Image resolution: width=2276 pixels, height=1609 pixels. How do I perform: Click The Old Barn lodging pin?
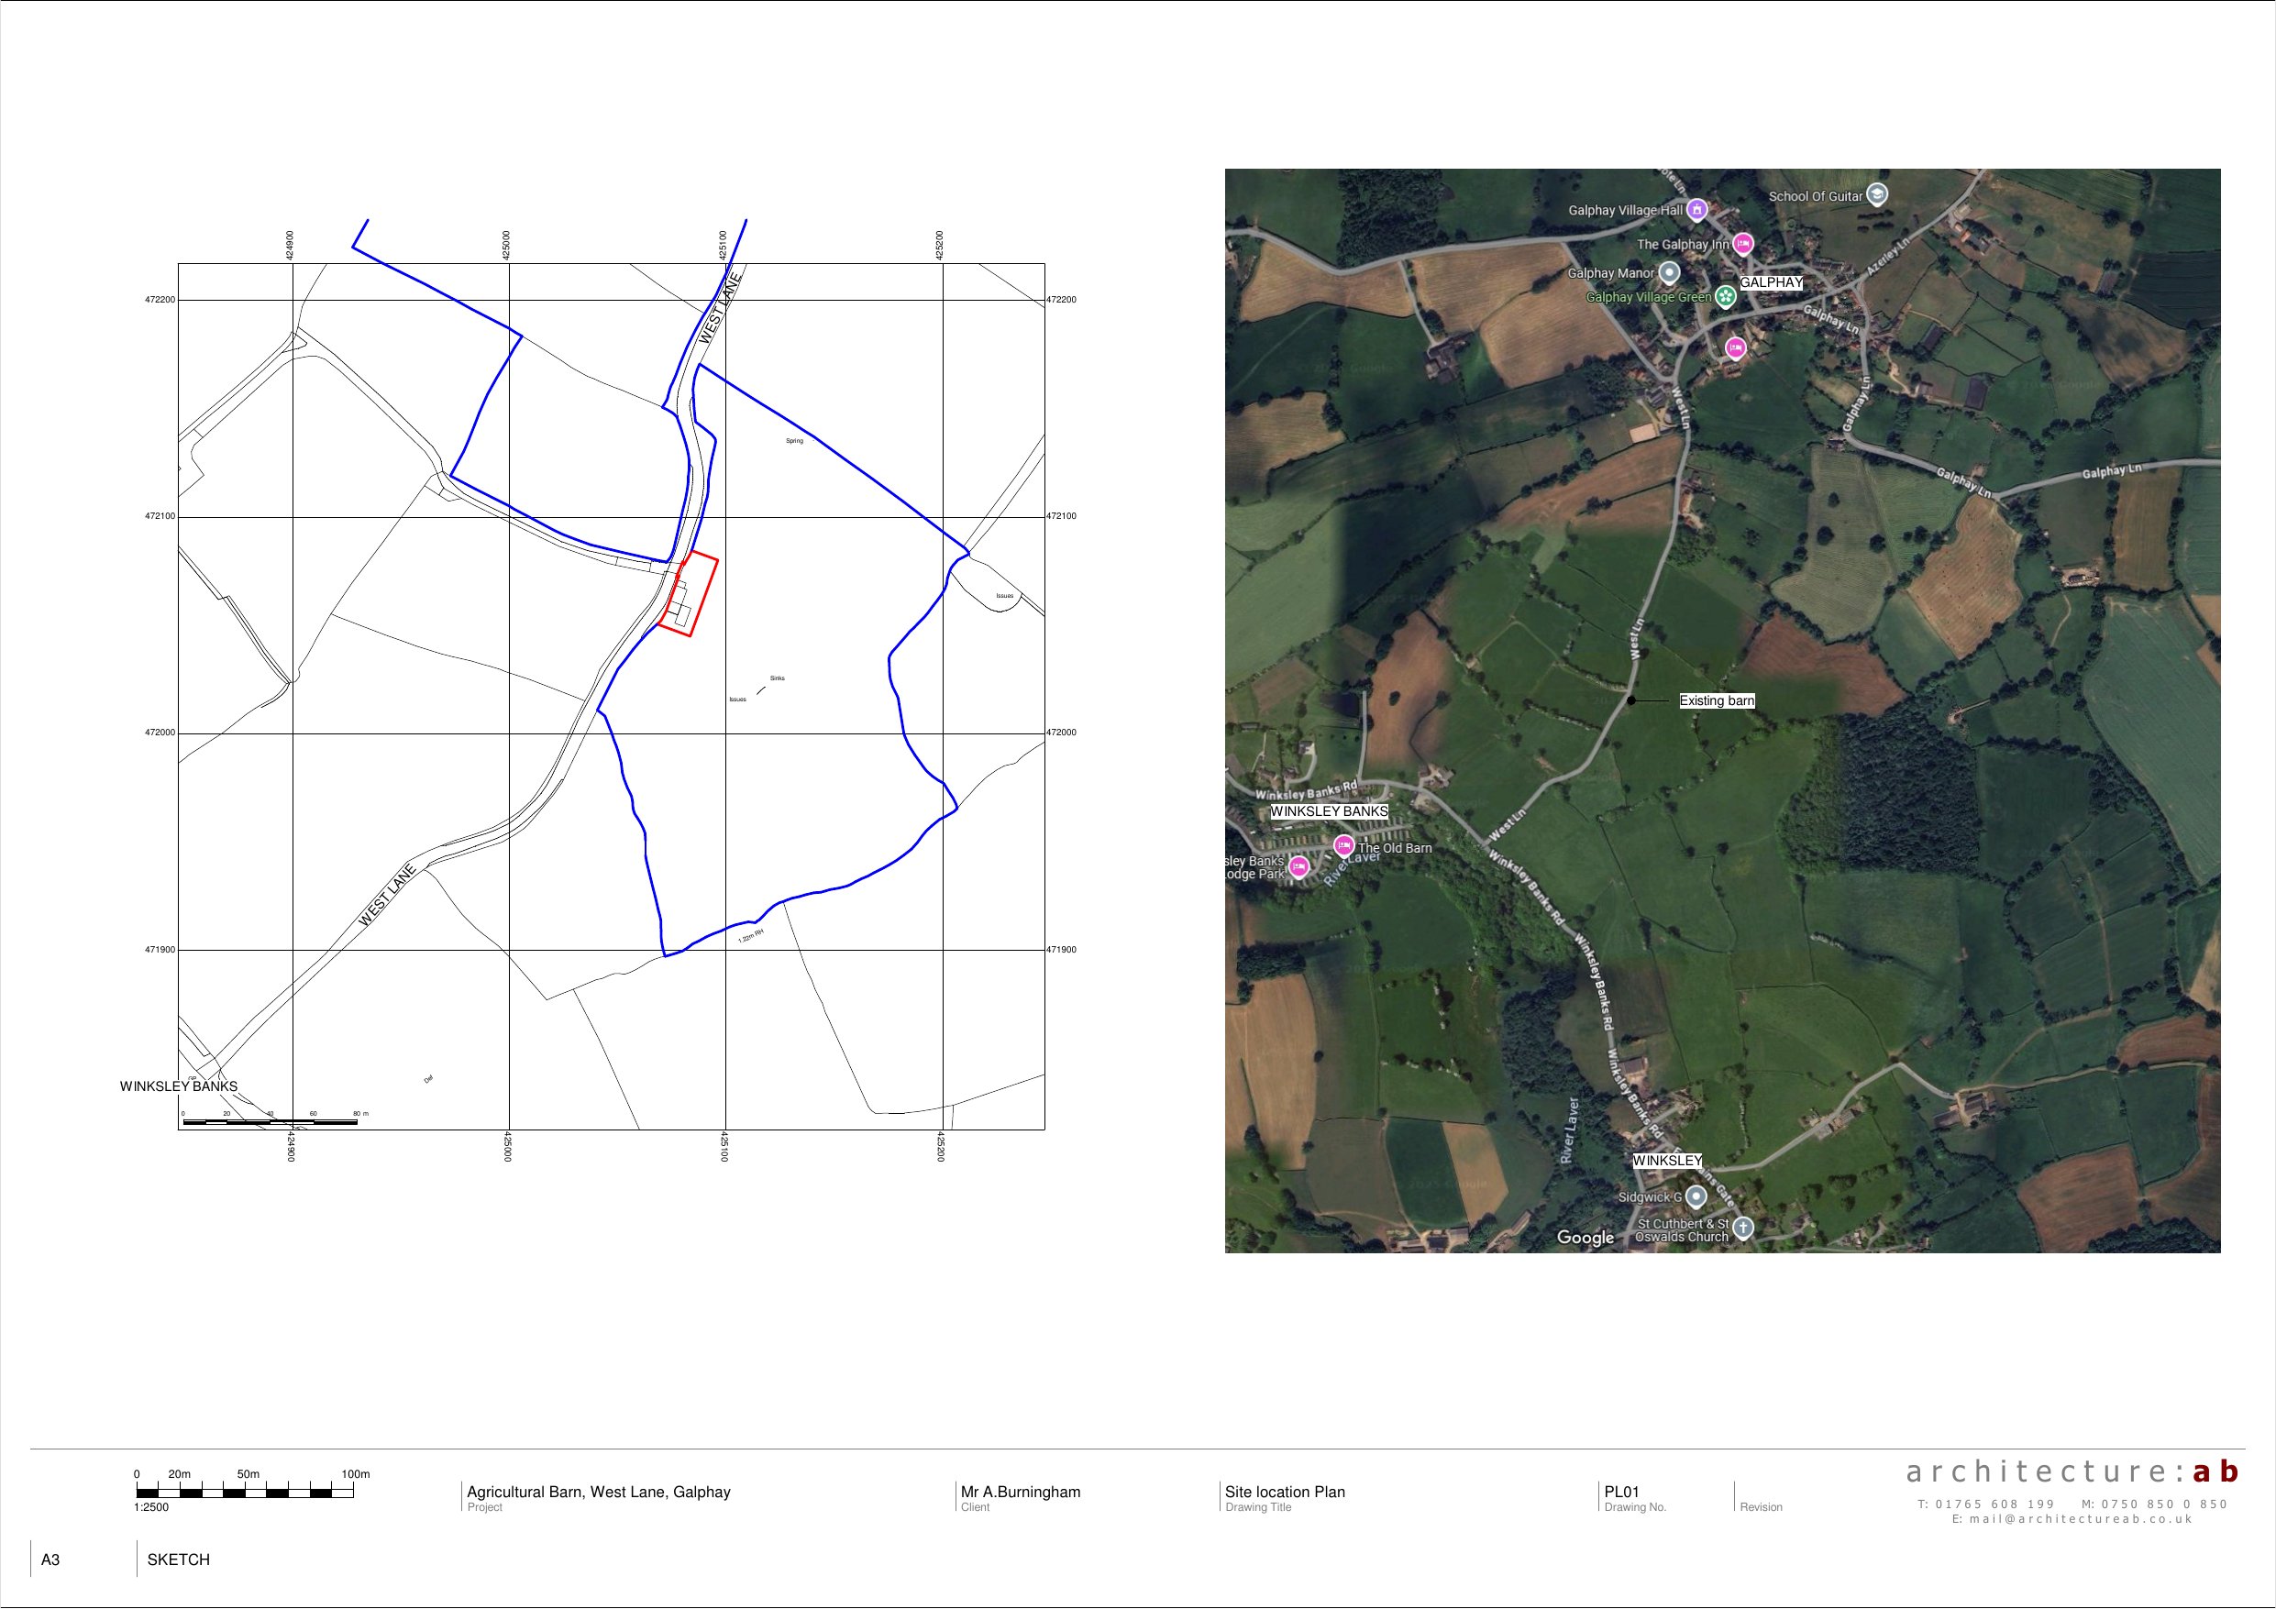tap(1344, 844)
